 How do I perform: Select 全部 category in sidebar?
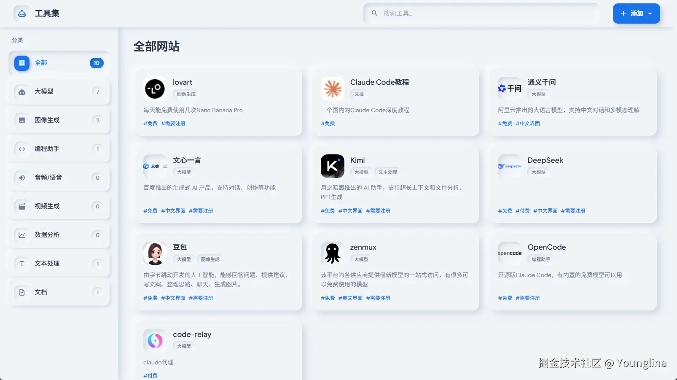click(59, 63)
